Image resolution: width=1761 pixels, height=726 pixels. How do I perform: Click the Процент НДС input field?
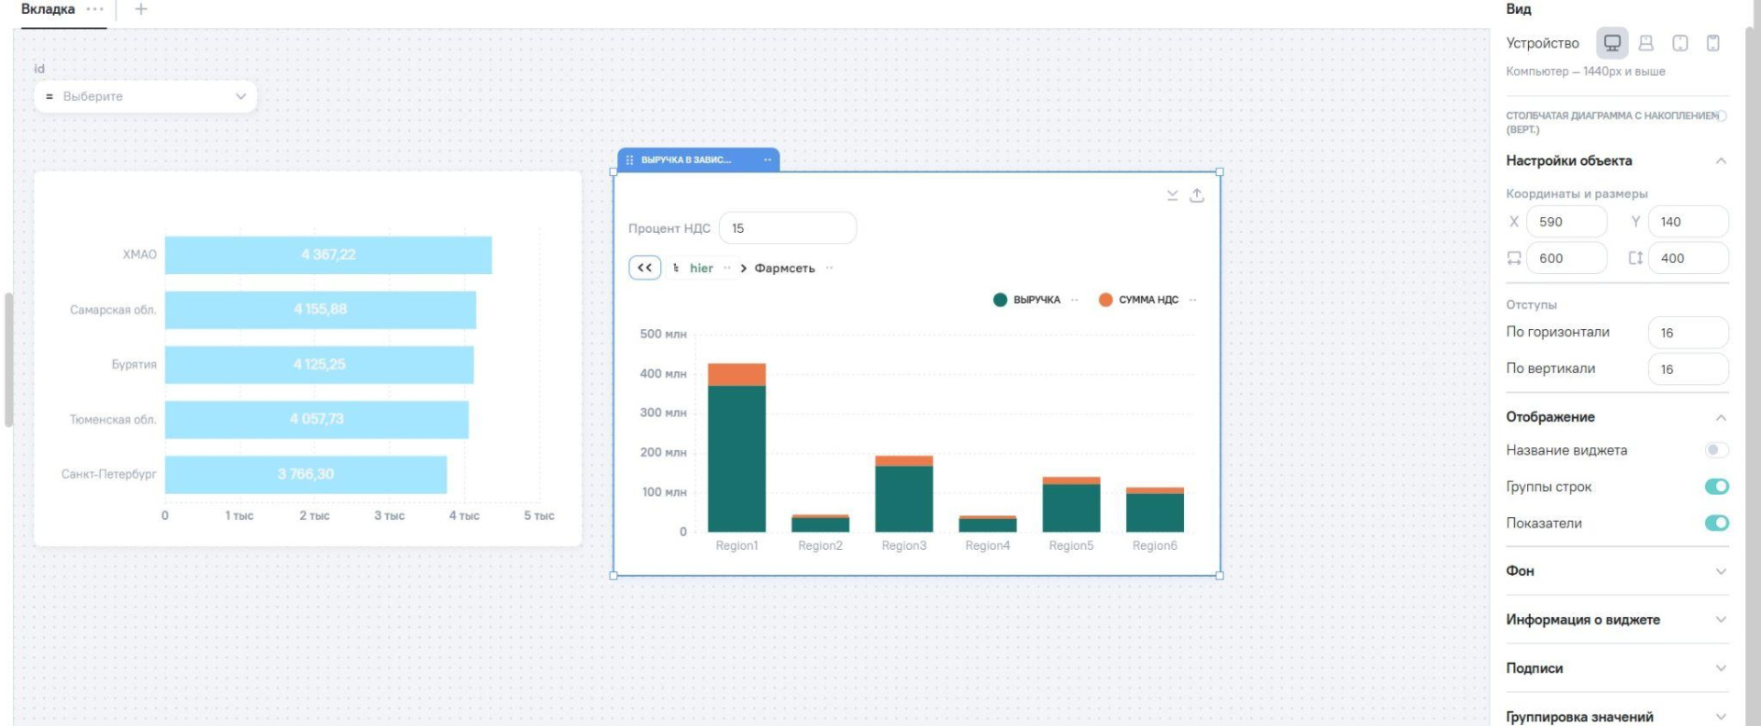pos(787,228)
